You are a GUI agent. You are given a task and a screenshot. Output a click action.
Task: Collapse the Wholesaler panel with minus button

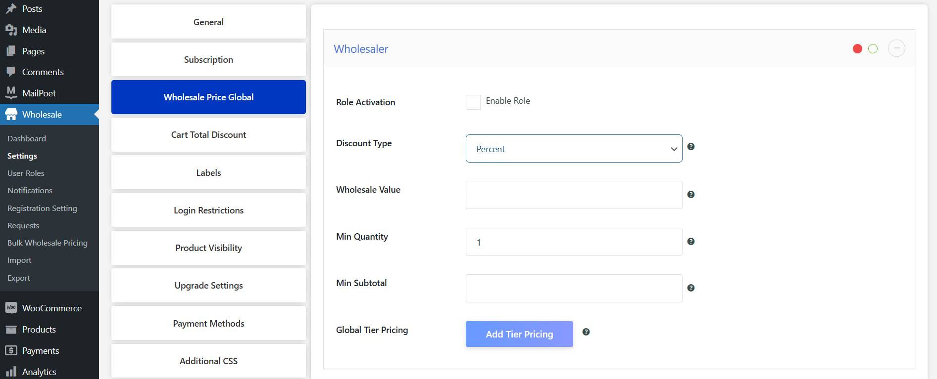[896, 48]
